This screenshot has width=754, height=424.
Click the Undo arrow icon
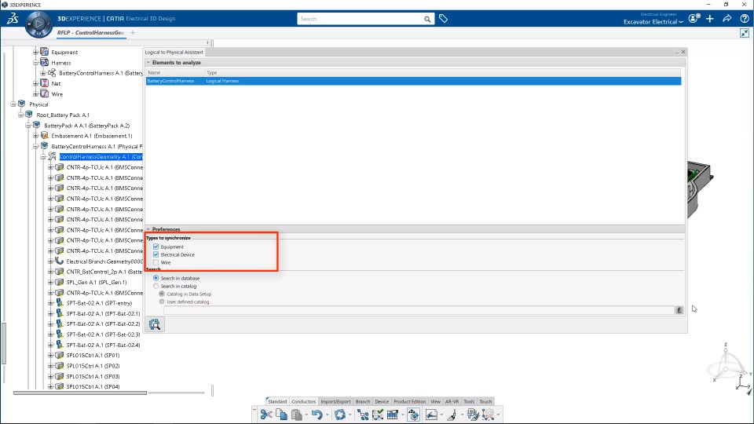coord(317,415)
